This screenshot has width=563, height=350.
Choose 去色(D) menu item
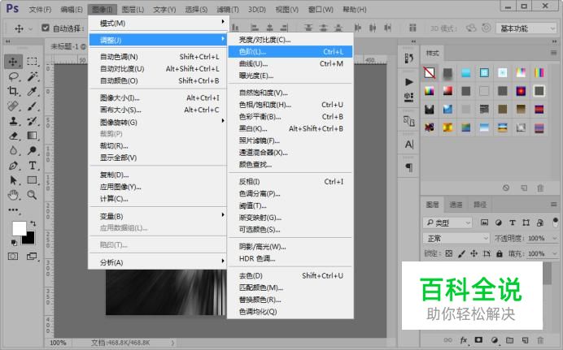(x=290, y=275)
